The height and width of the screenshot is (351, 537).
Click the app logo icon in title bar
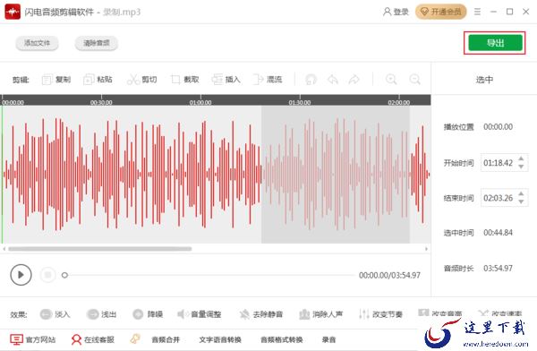point(13,12)
